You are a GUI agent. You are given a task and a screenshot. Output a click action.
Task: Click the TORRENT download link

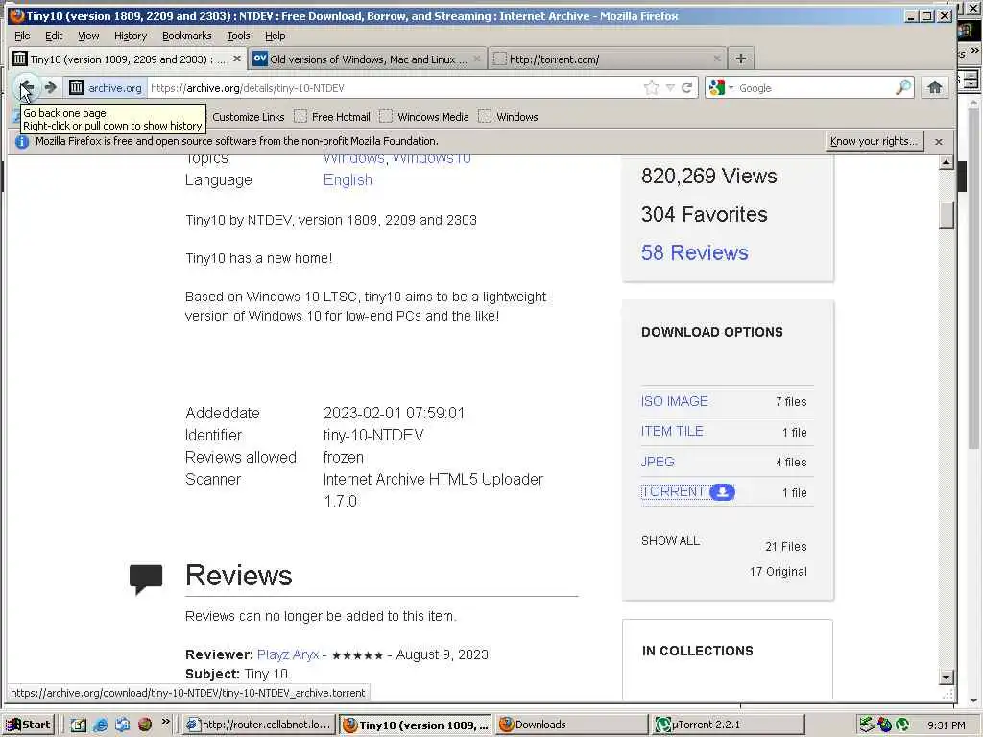point(673,492)
